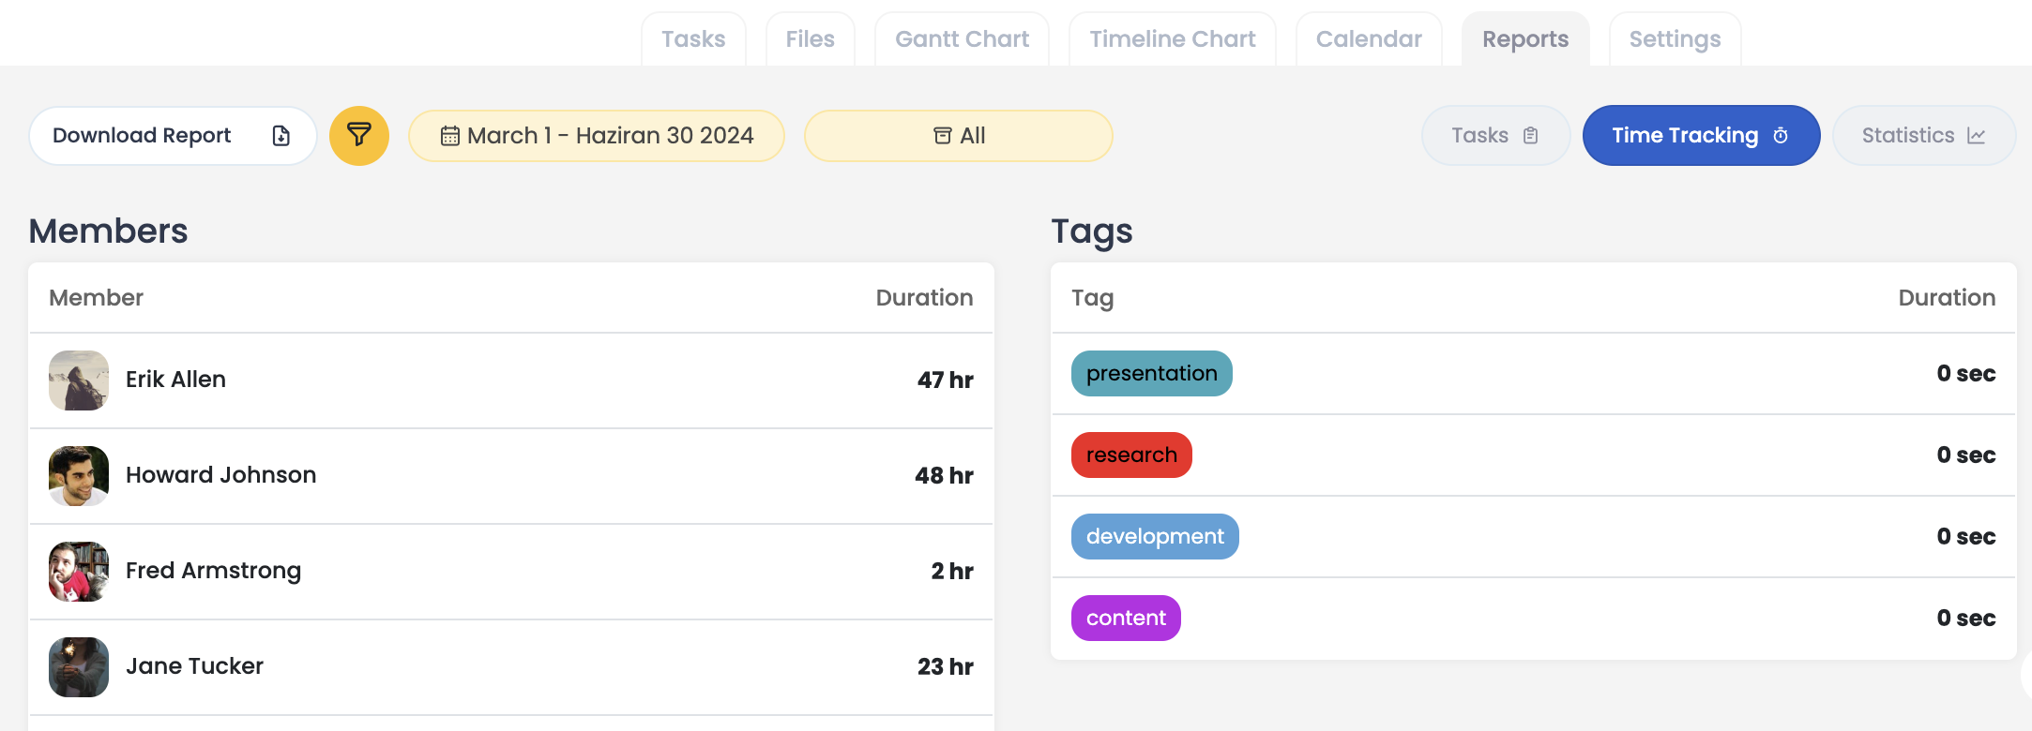
Task: Open the Settings tab
Action: pos(1675,39)
